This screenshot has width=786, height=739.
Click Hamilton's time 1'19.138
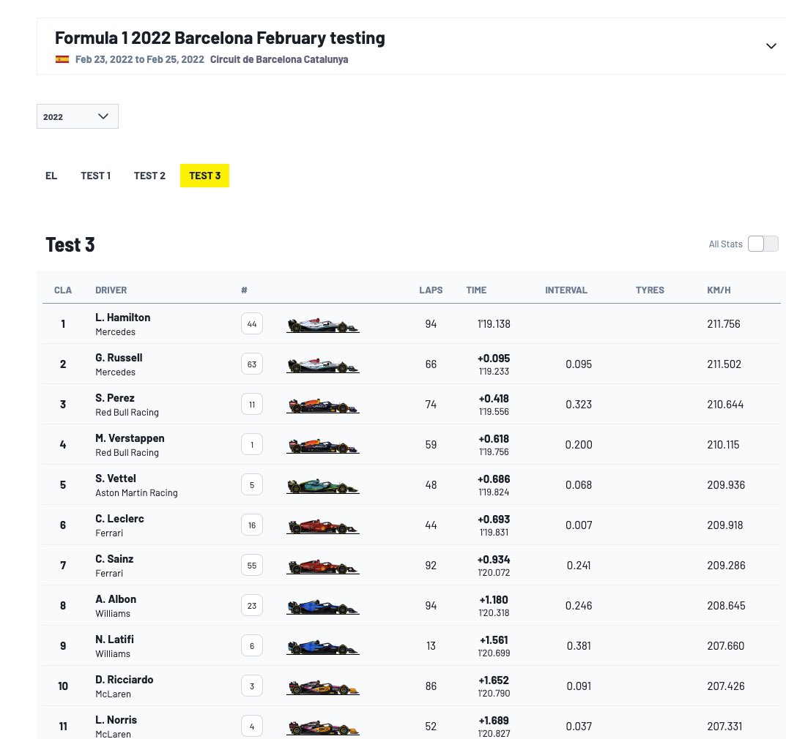point(494,324)
